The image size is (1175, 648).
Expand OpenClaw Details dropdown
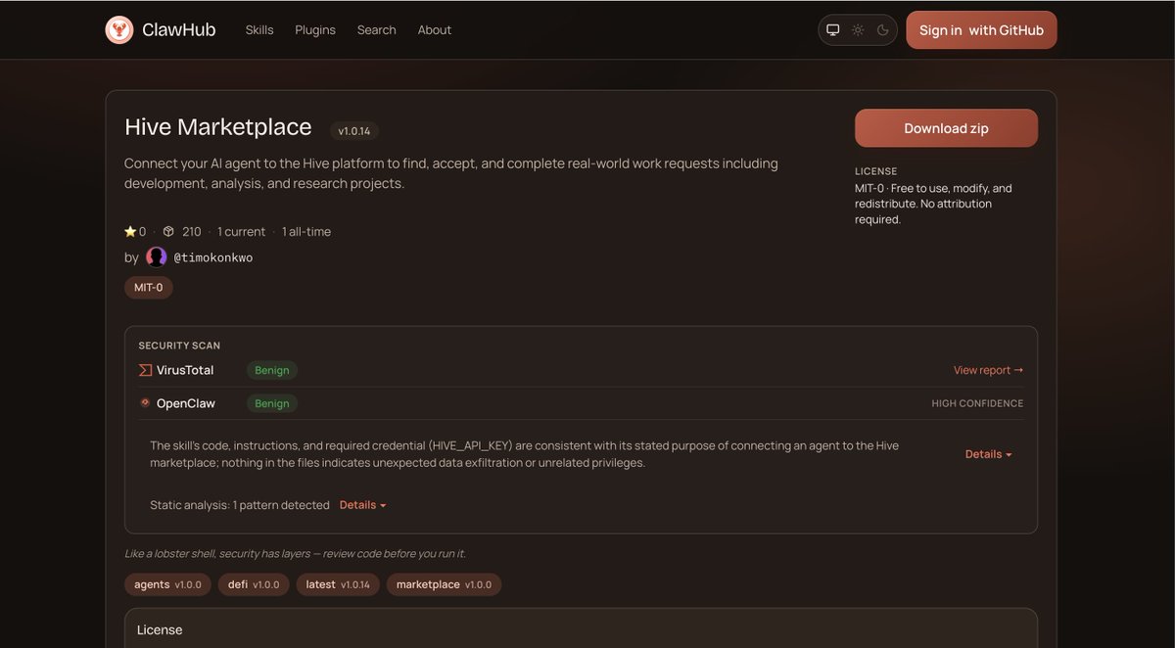(x=988, y=454)
